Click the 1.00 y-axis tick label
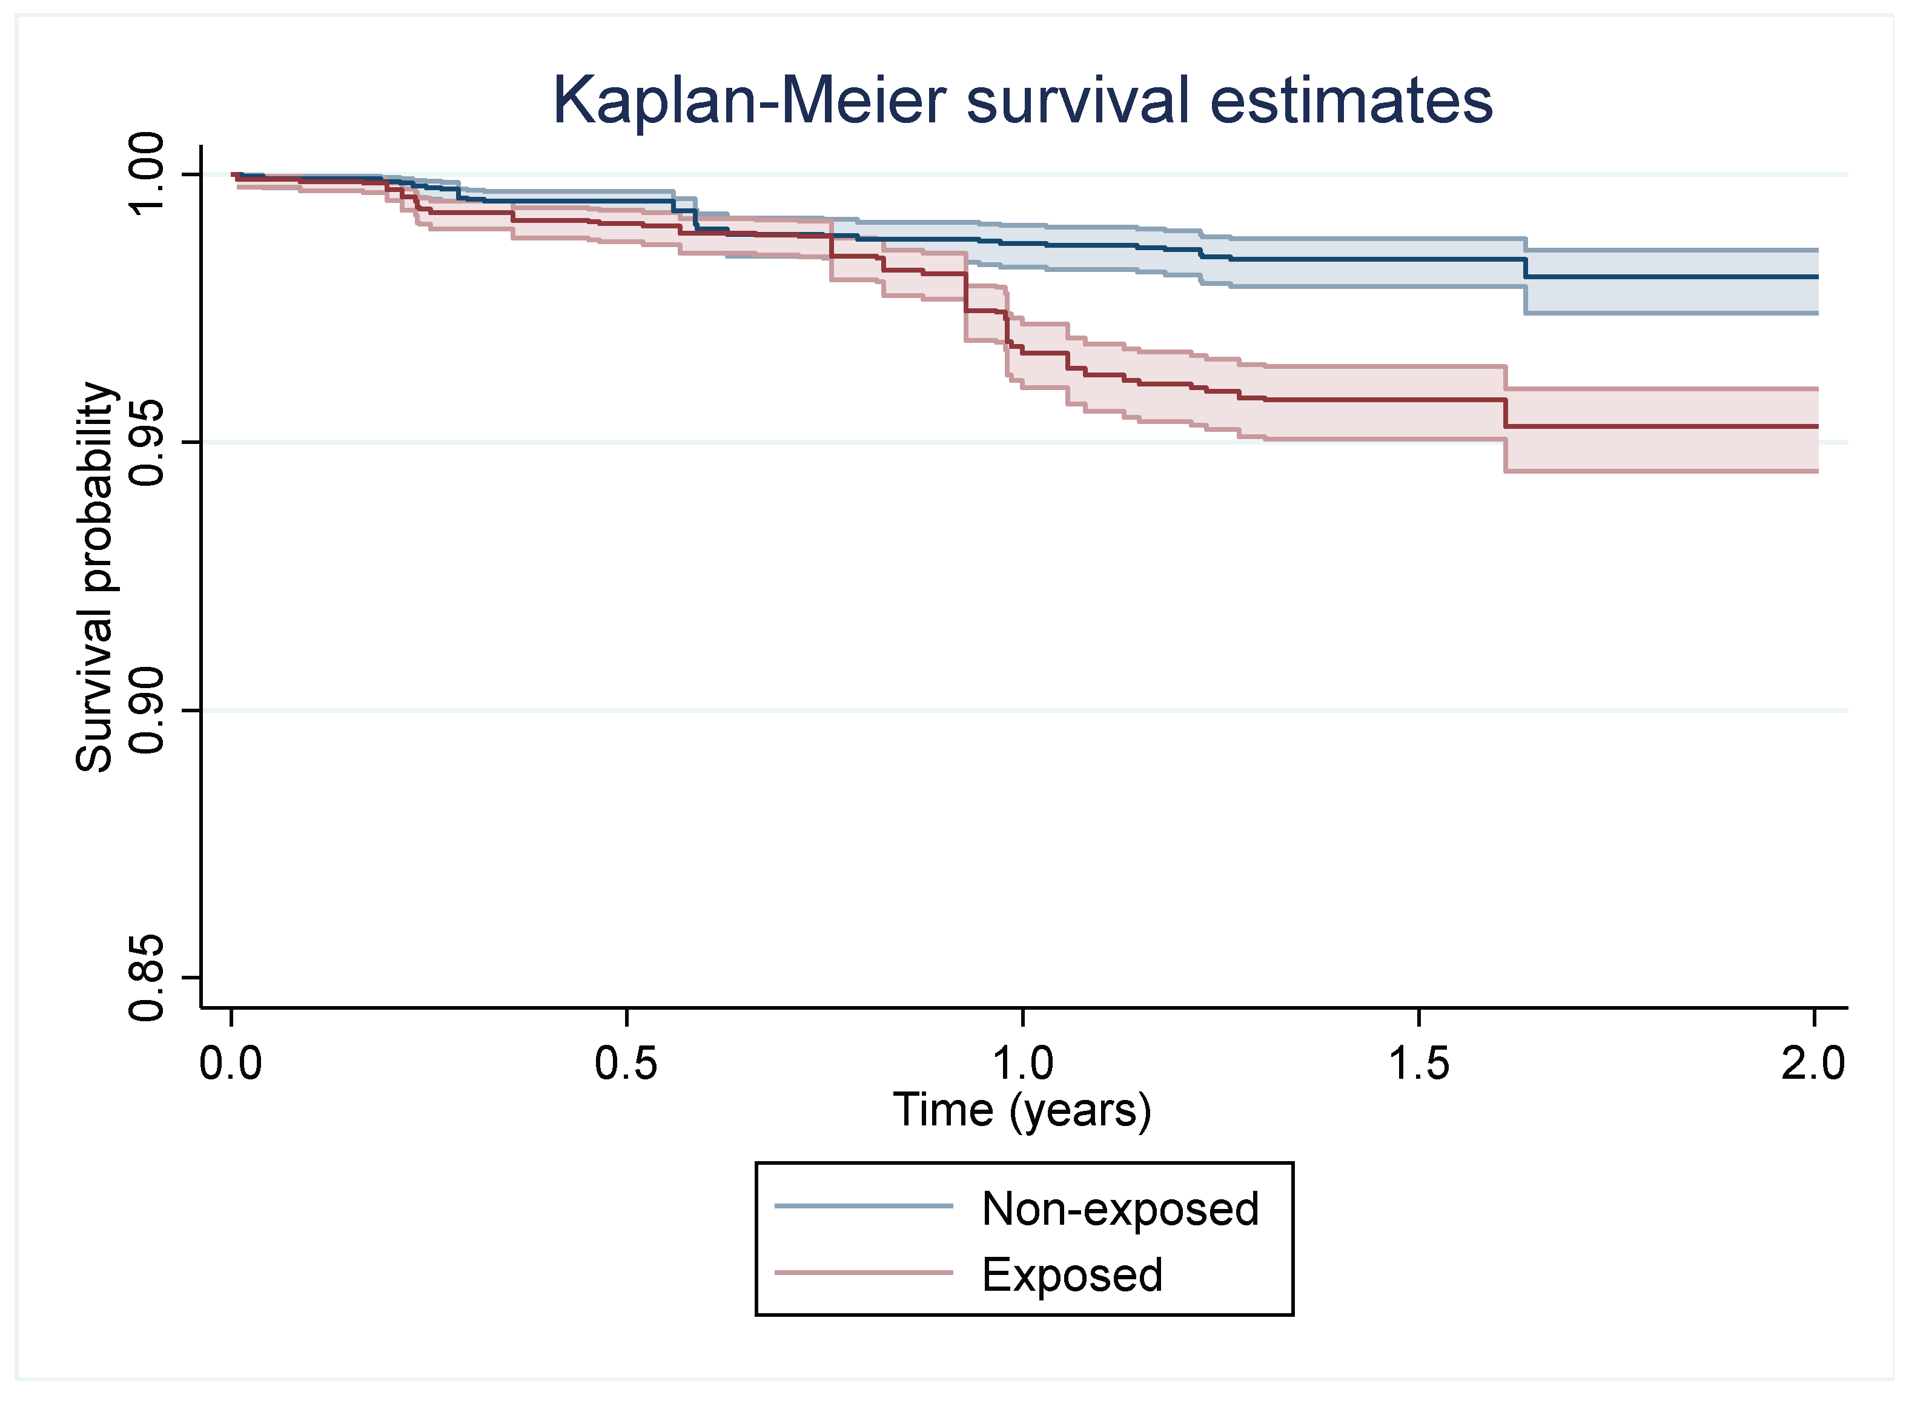The image size is (1926, 1401). point(146,174)
